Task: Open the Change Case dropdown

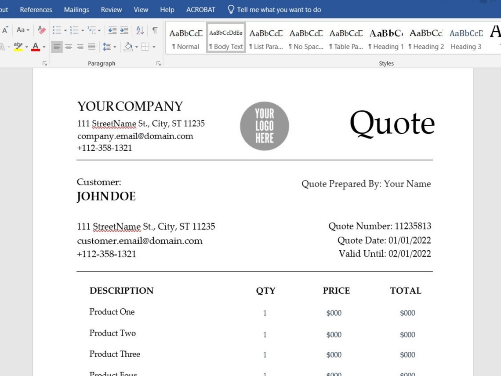Action: click(22, 29)
